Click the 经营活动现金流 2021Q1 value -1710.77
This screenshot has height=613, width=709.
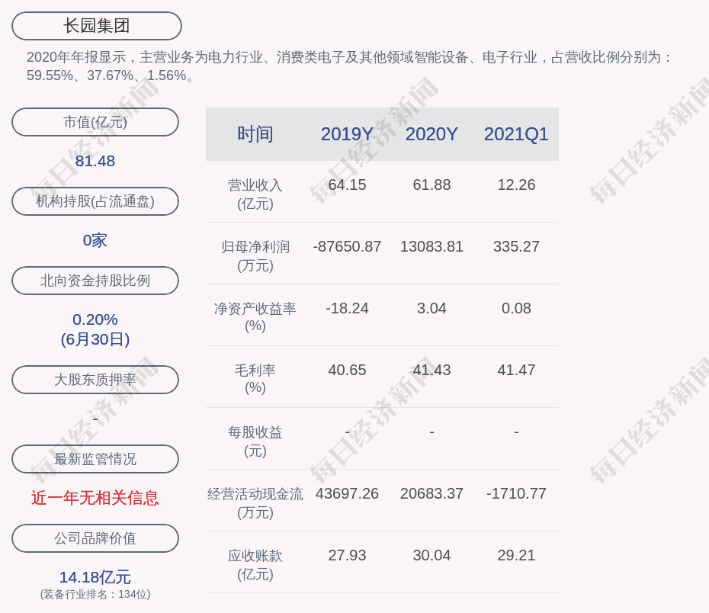(x=516, y=494)
